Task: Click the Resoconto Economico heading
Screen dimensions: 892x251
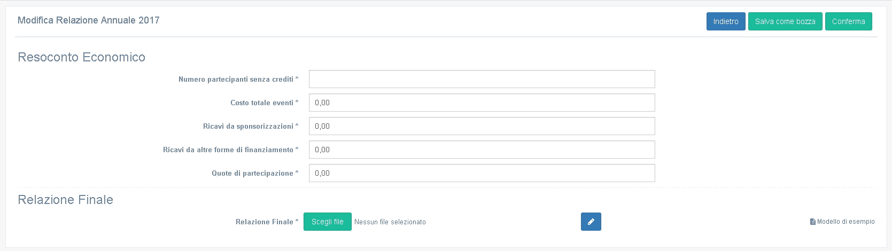Action: (81, 57)
